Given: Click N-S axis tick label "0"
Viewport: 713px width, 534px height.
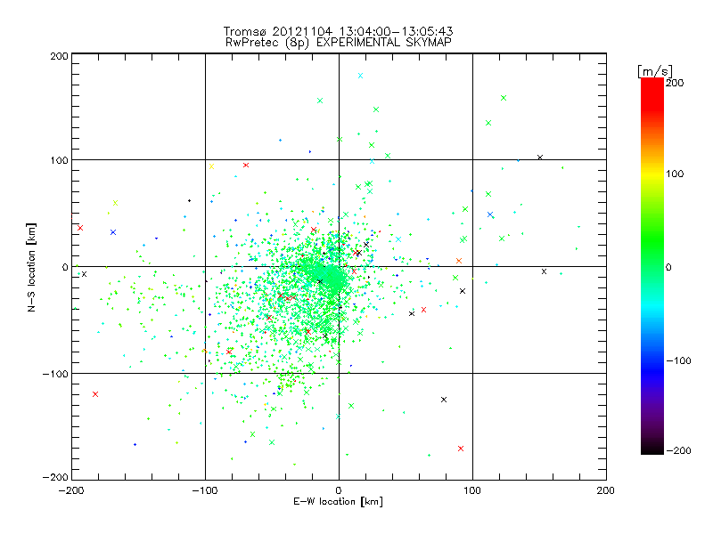Looking at the screenshot, I should (x=65, y=267).
